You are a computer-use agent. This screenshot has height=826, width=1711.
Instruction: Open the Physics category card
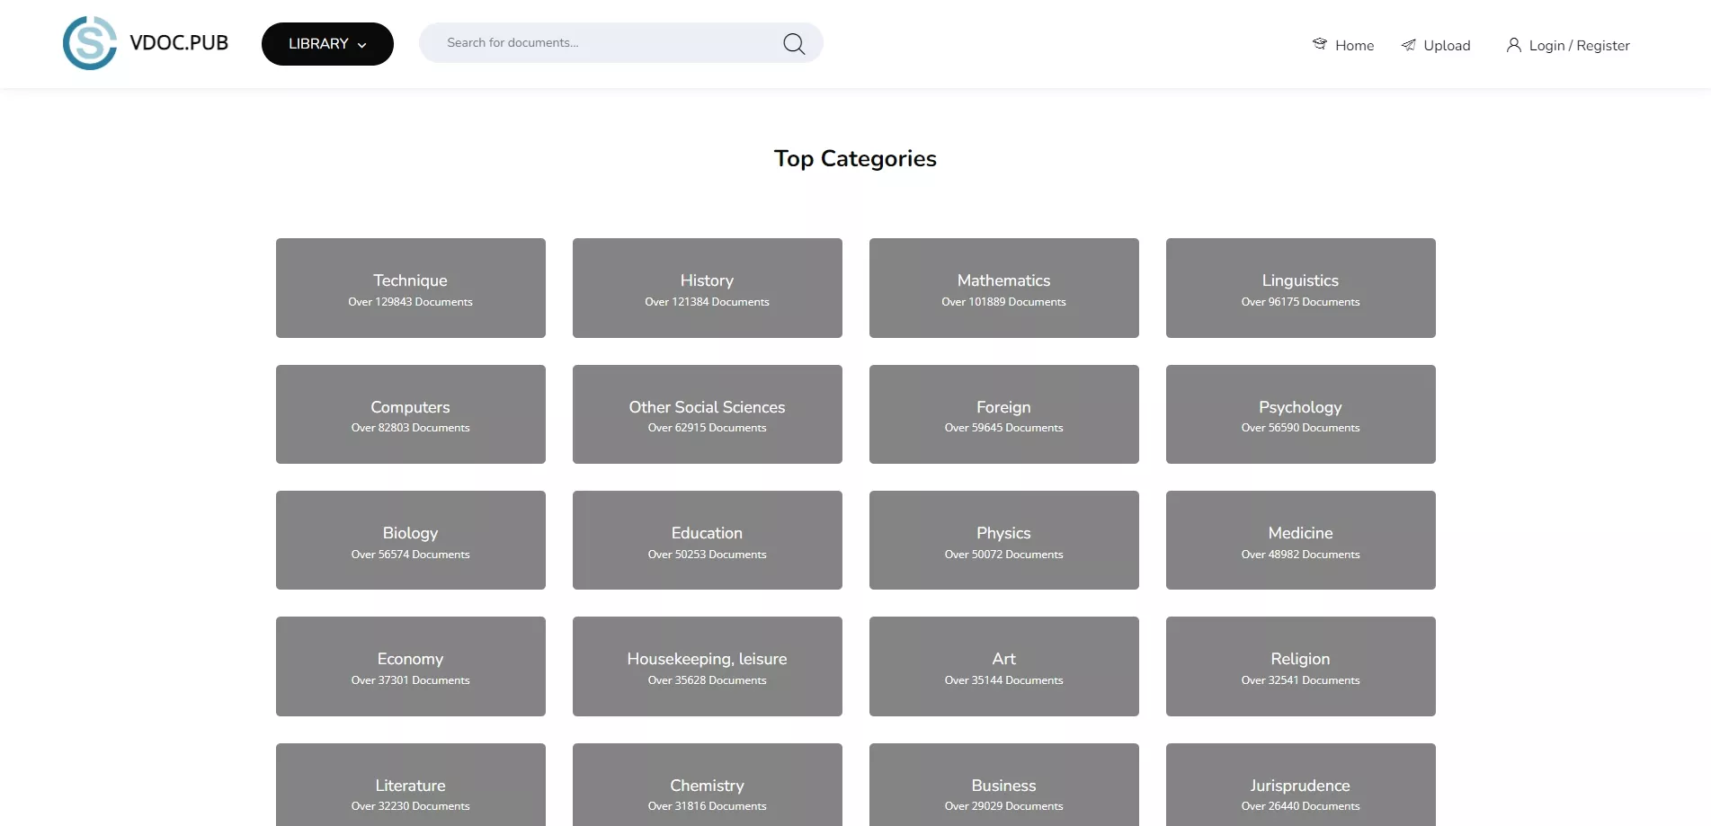(1004, 540)
